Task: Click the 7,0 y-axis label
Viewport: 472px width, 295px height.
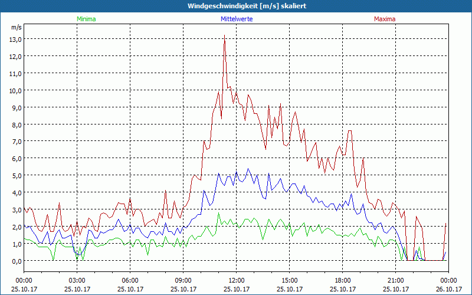Action: click(x=18, y=142)
